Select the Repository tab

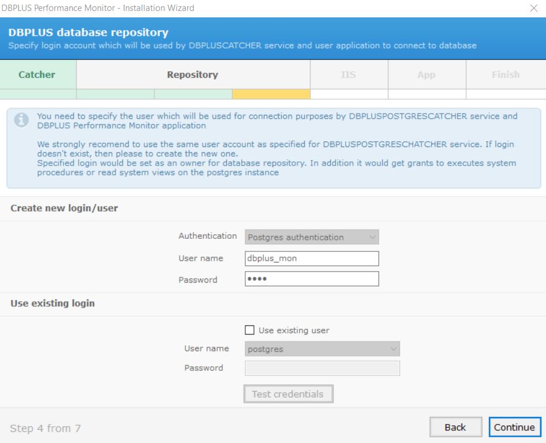193,74
